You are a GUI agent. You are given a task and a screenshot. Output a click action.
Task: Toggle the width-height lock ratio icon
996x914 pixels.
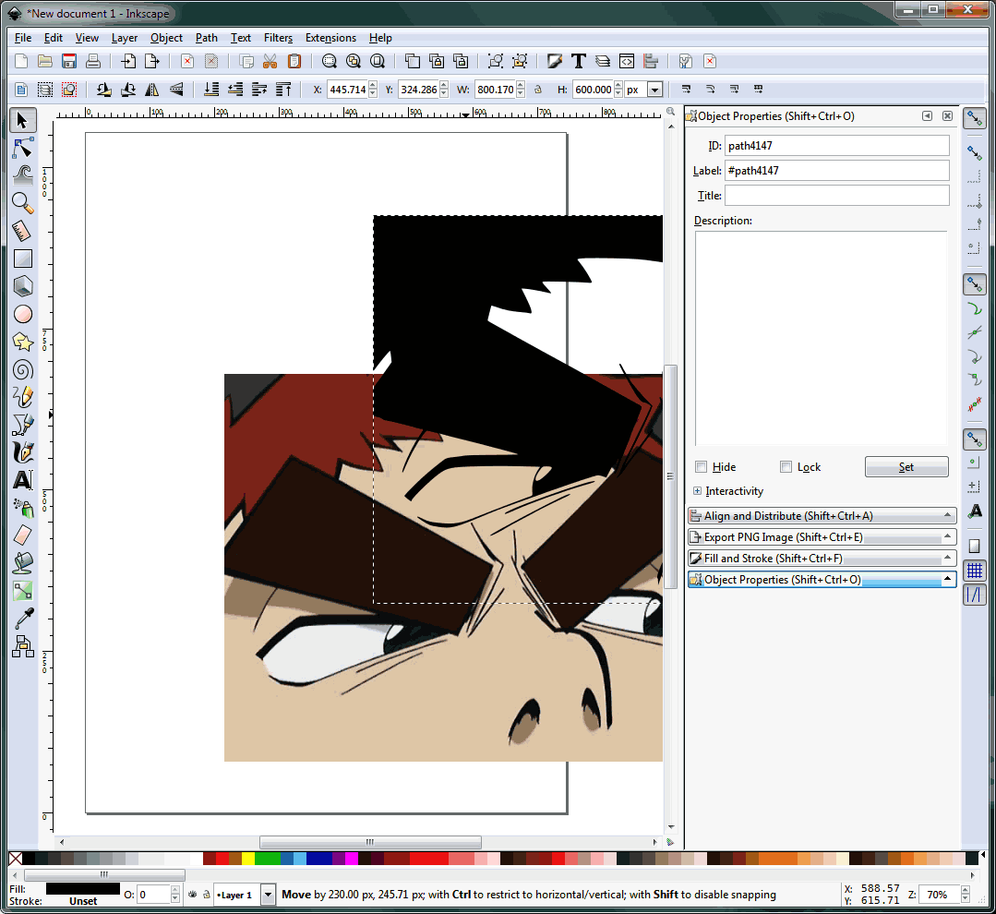pos(538,90)
